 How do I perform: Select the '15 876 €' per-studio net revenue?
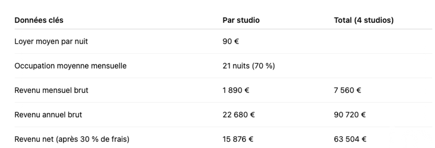click(238, 139)
